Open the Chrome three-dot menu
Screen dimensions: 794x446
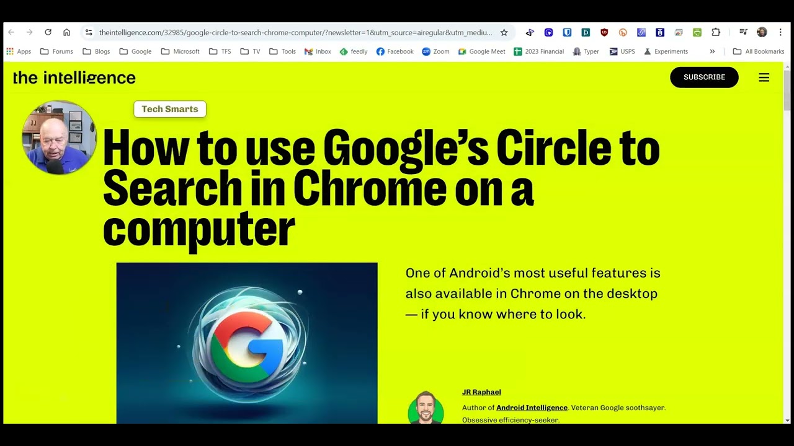pyautogui.click(x=780, y=32)
